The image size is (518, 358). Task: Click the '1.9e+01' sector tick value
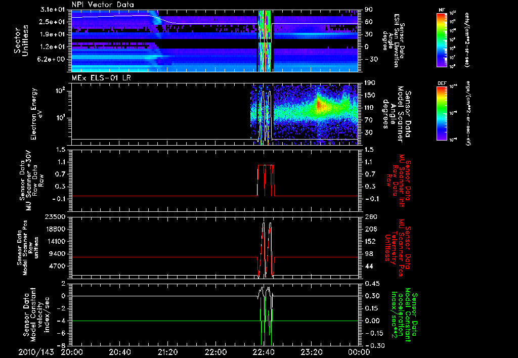coord(53,34)
